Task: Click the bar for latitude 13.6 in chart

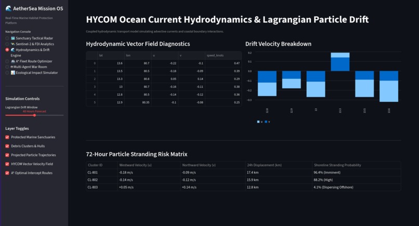Action: coord(389,86)
